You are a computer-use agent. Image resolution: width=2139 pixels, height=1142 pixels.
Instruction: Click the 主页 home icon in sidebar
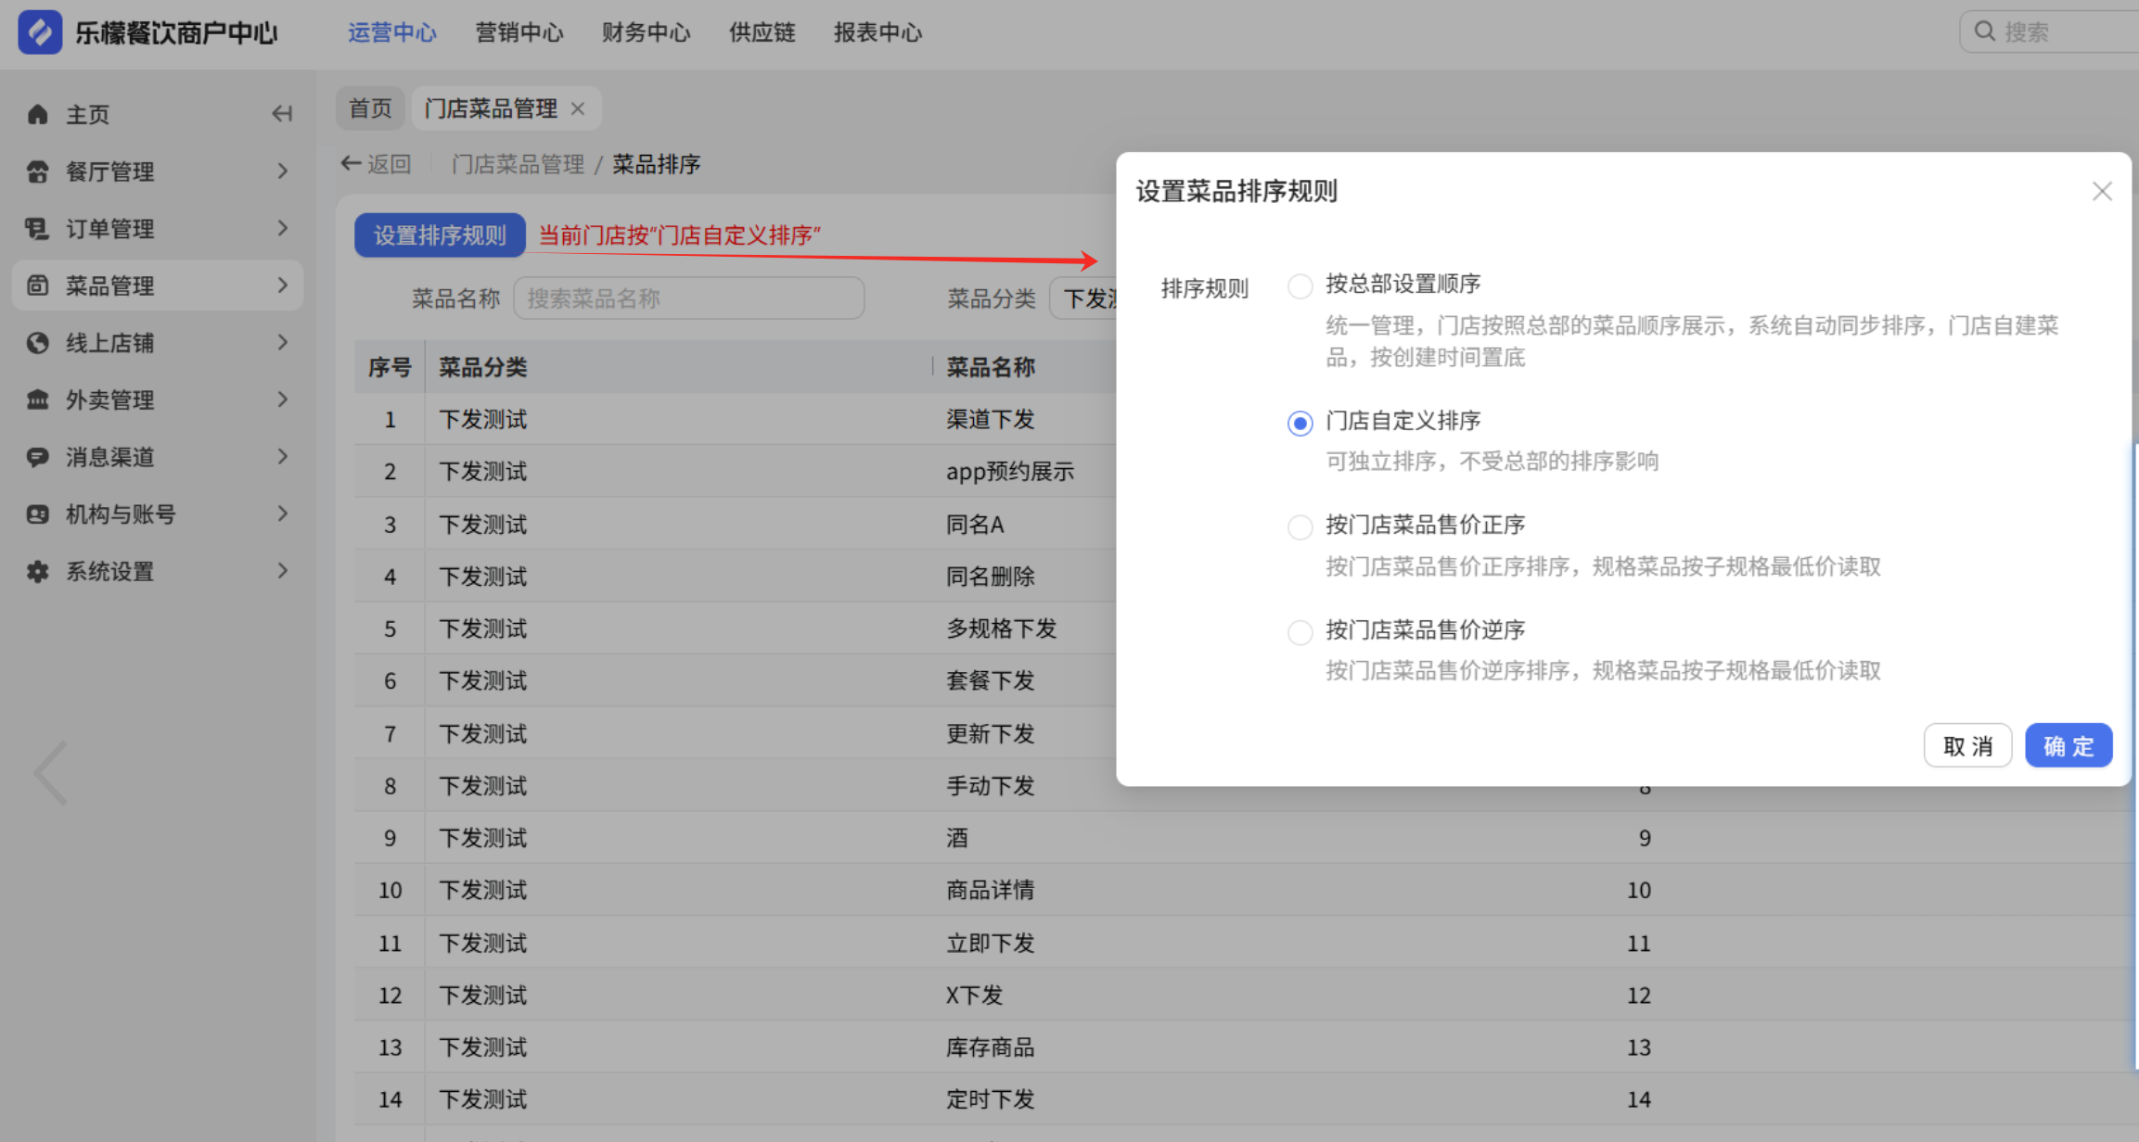[38, 114]
